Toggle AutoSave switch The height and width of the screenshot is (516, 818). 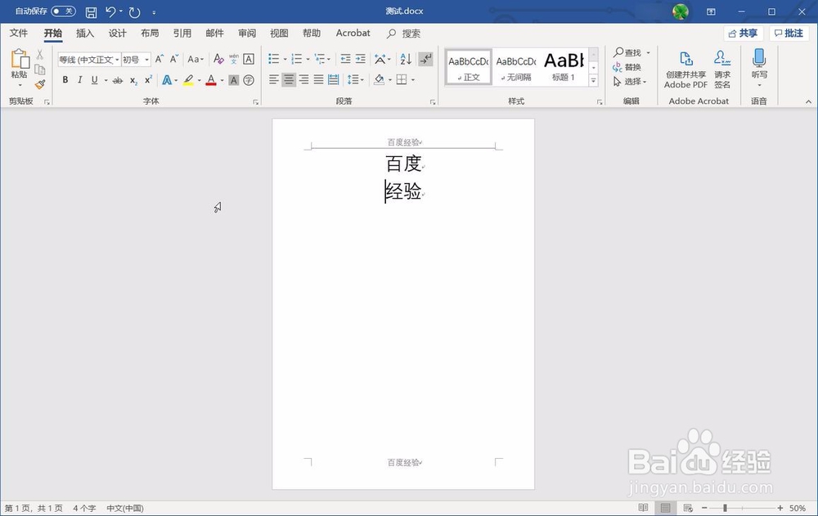coord(63,11)
